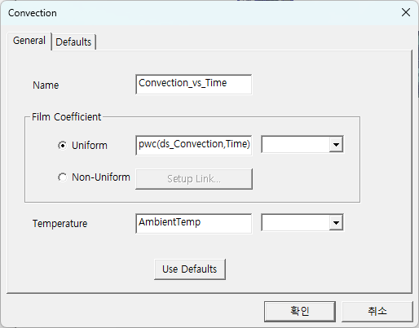Select the Uniform film coefficient radio button
Viewport: 419px width, 328px height.
62,146
